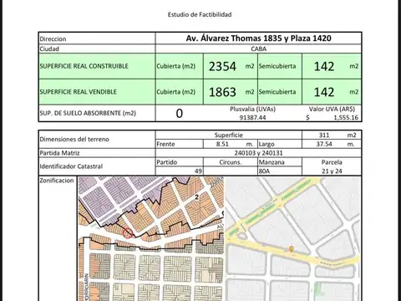
Task: Click the parcela value '21 y 24'
Action: pos(332,171)
